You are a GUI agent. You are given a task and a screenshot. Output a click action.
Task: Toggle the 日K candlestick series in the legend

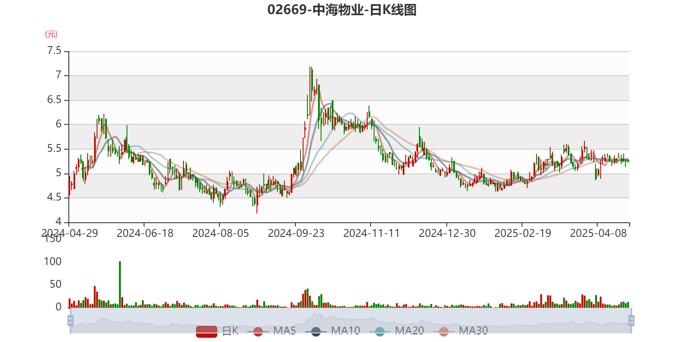(217, 331)
